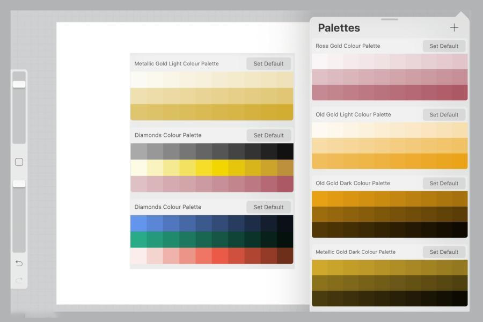Click Set Default on Metallic Gold Light palette

[268, 64]
